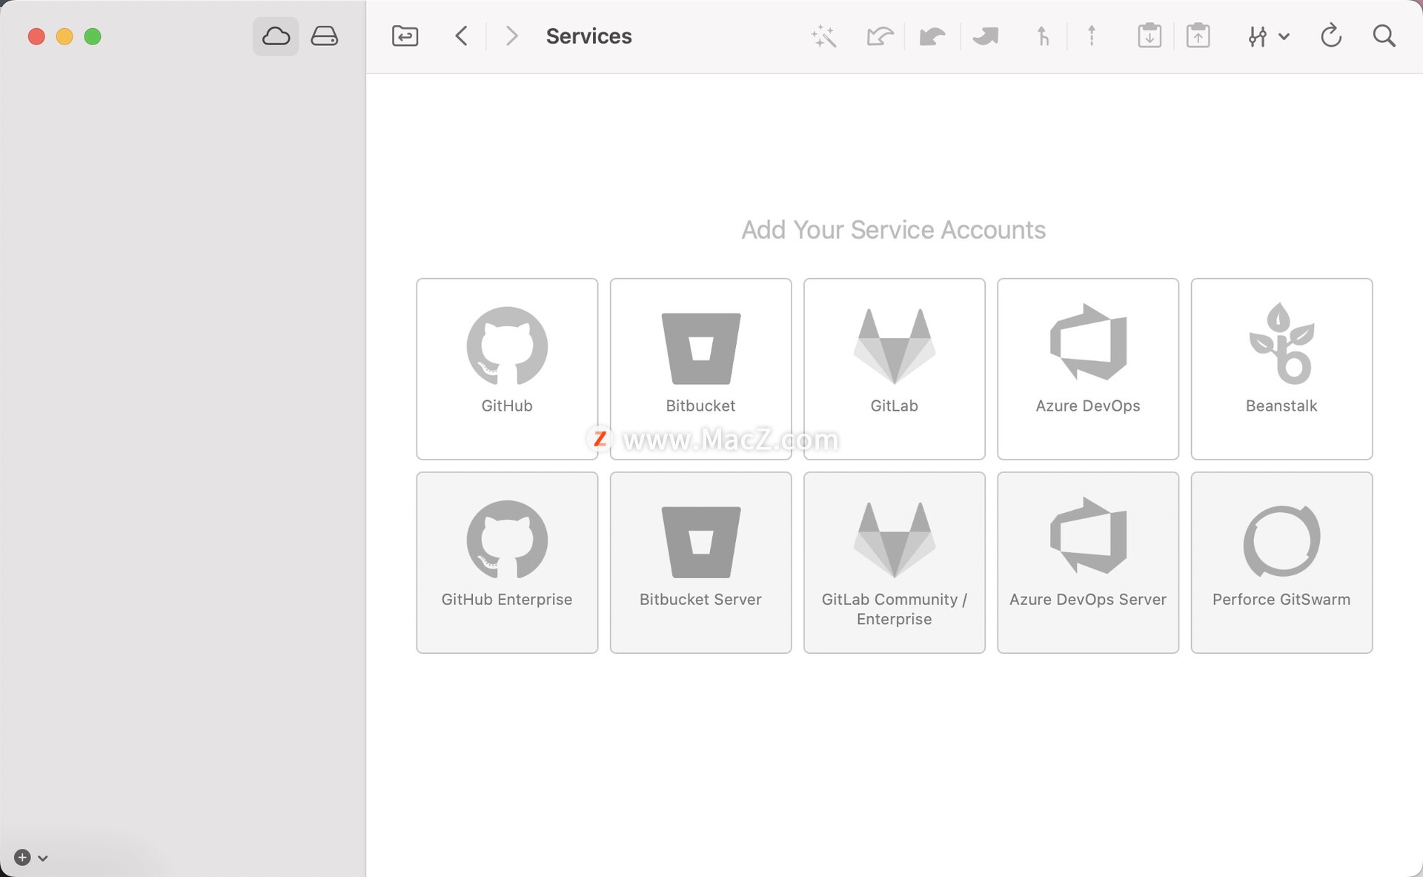Image resolution: width=1423 pixels, height=877 pixels.
Task: Click the open repository folder icon
Action: (405, 36)
